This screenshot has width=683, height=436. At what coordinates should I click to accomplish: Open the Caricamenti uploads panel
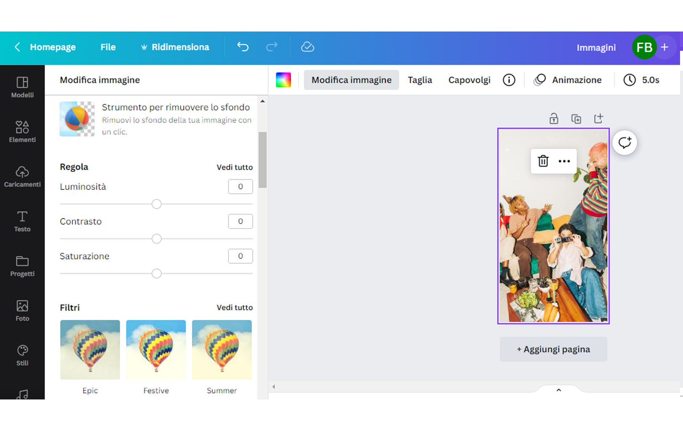[x=22, y=177]
